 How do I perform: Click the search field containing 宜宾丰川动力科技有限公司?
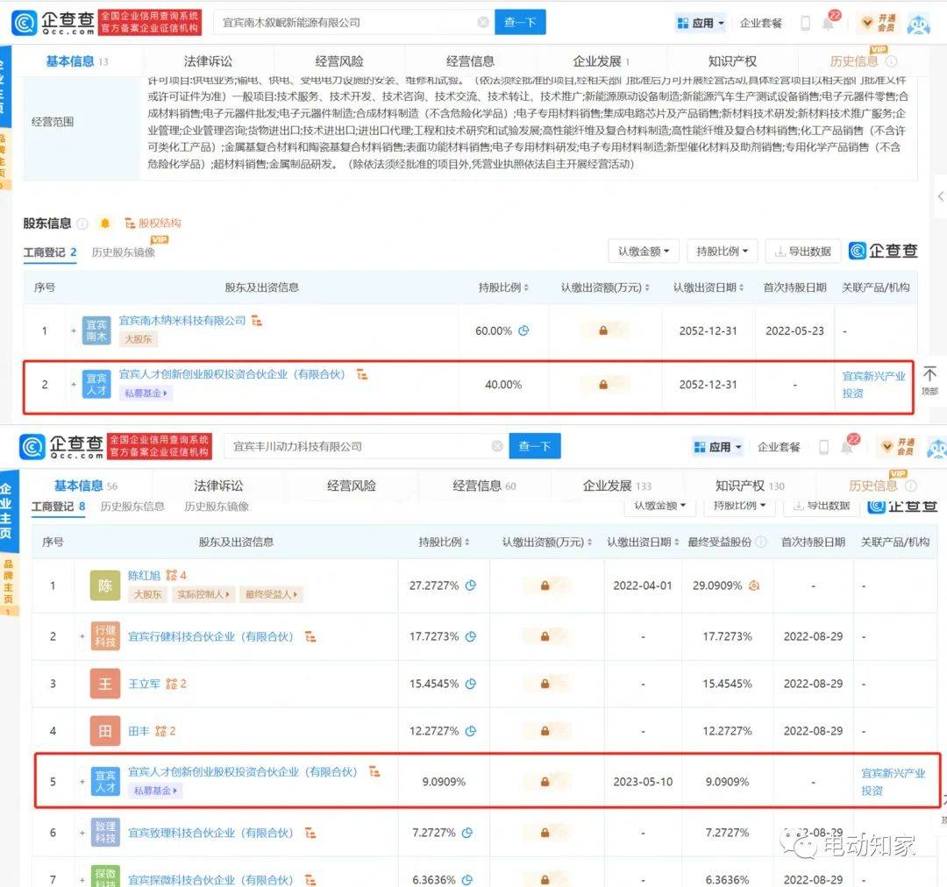[366, 446]
